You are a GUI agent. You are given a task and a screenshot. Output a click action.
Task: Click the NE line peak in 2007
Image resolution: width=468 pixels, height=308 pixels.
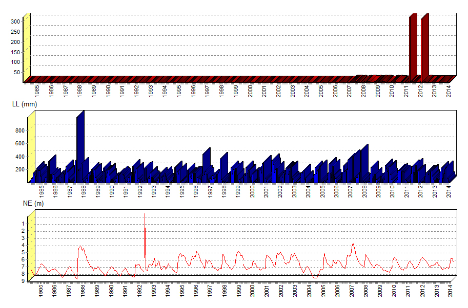point(353,245)
